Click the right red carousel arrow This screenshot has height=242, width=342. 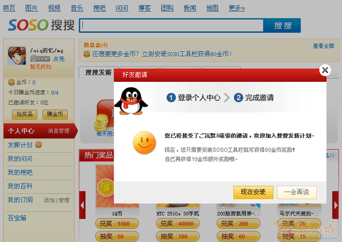pos(335,205)
